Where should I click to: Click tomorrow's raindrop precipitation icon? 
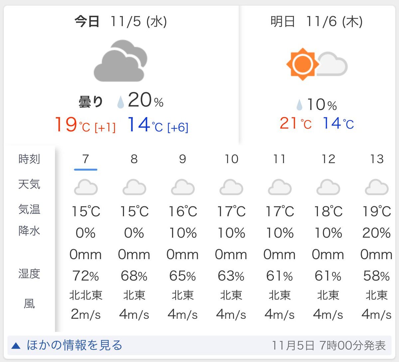tap(299, 105)
